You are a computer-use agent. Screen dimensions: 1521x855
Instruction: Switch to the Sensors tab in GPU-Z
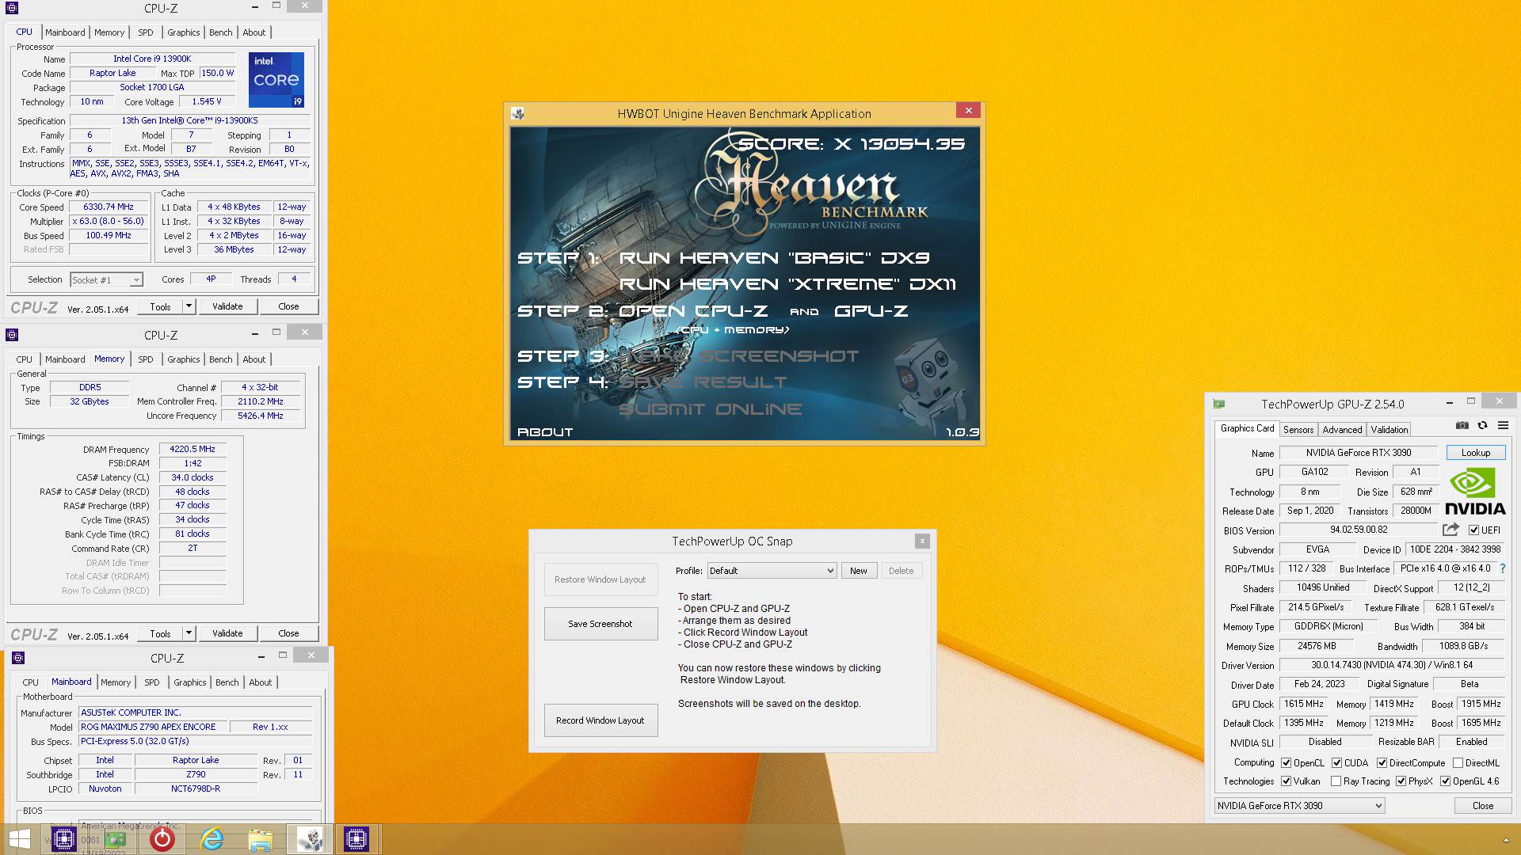click(1298, 430)
